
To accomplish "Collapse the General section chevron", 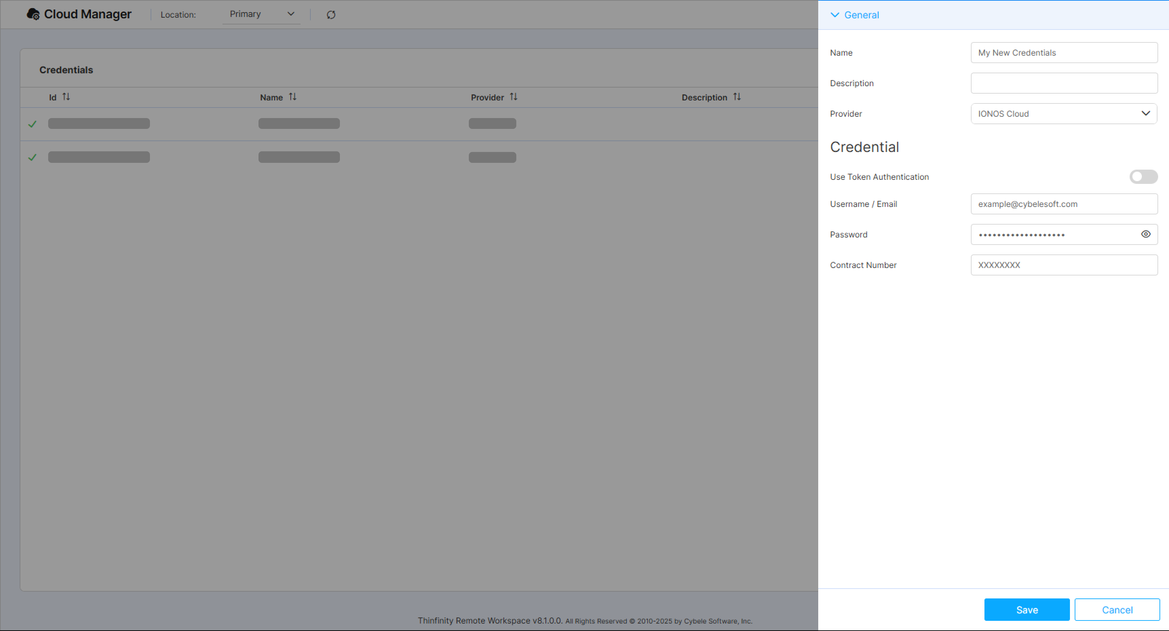I will [x=835, y=15].
